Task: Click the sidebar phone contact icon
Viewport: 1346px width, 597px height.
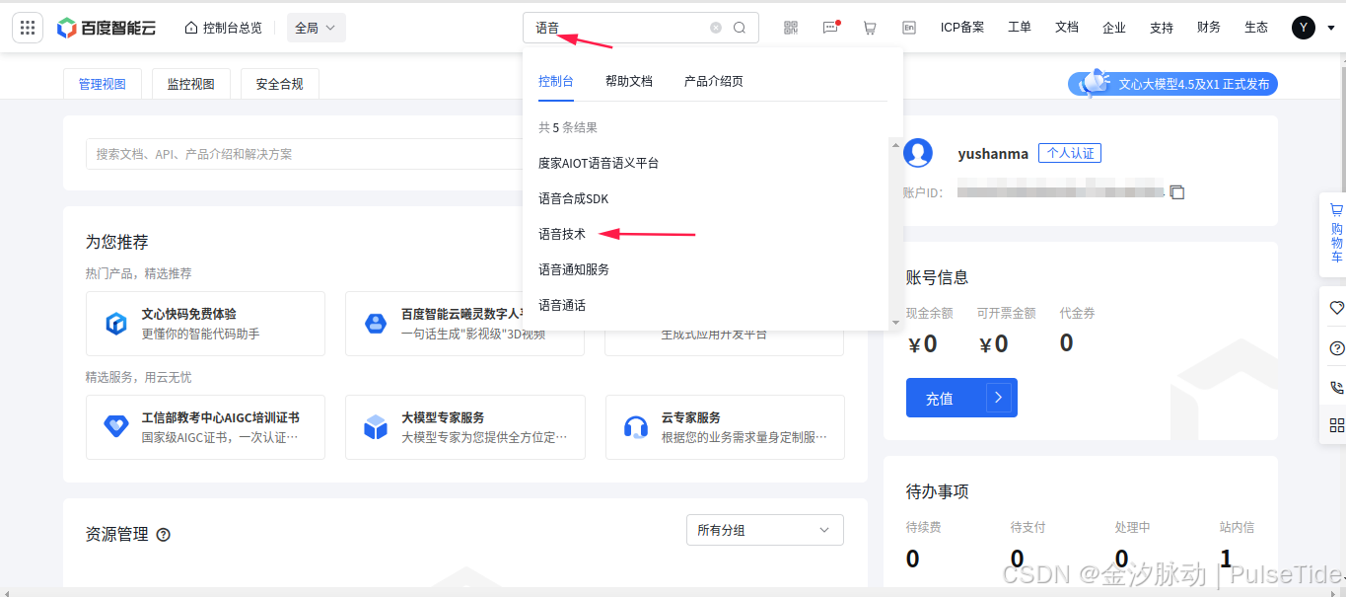Action: 1336,388
